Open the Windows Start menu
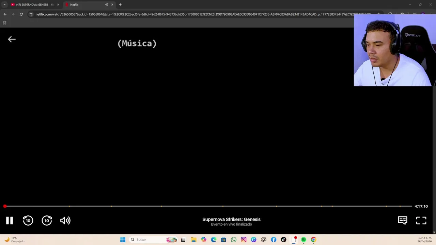The height and width of the screenshot is (245, 436). point(123,240)
